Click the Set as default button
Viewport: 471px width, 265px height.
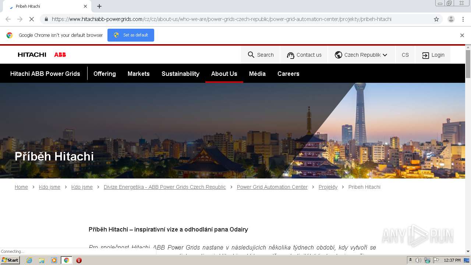(x=131, y=35)
